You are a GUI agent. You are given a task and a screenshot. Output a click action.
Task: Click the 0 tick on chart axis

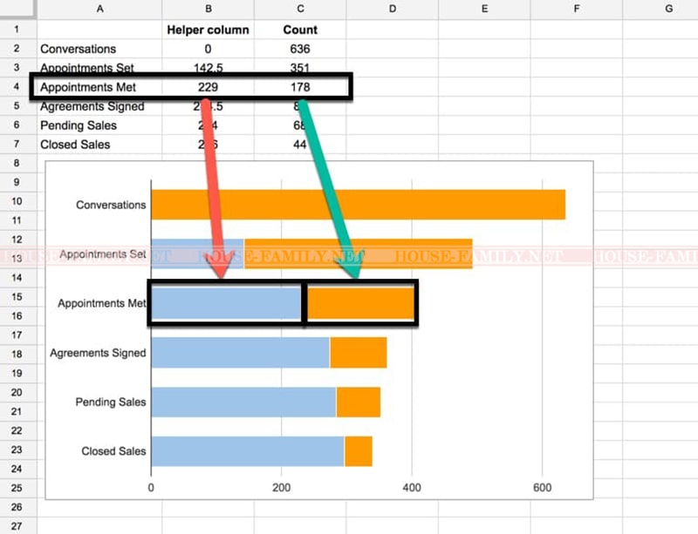151,488
